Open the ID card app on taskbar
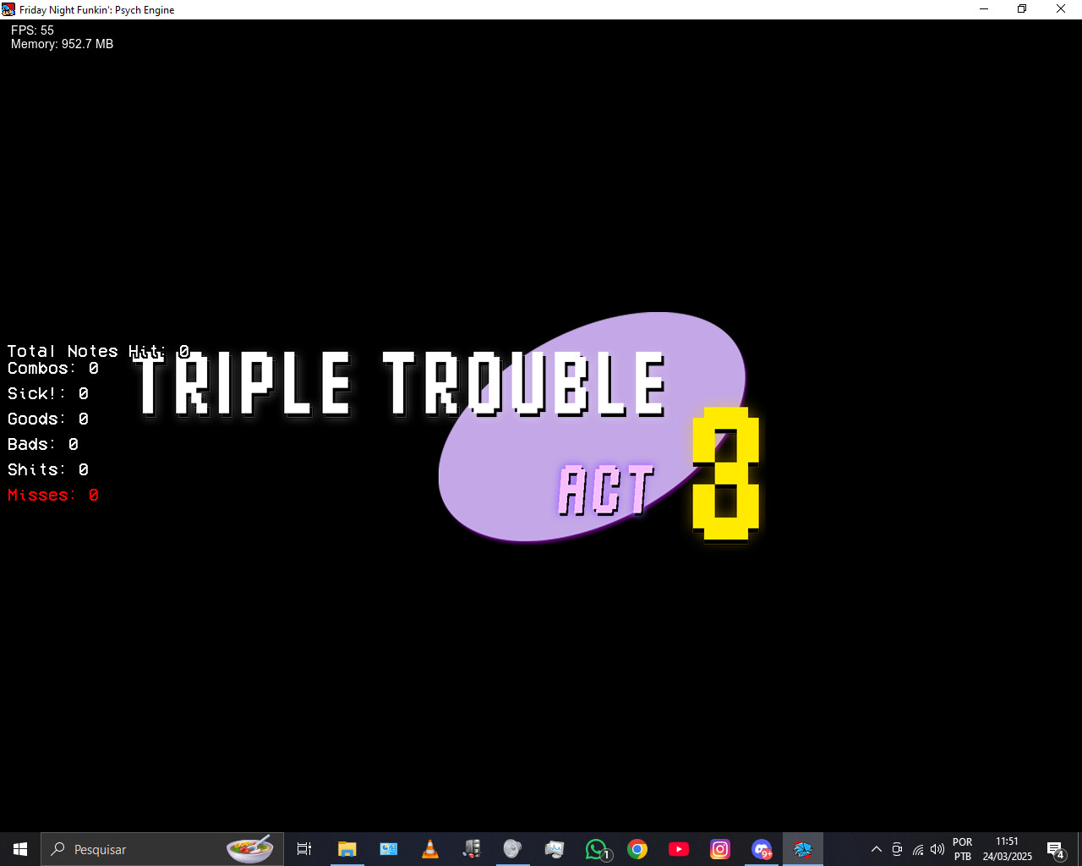This screenshot has height=866, width=1082. click(389, 849)
